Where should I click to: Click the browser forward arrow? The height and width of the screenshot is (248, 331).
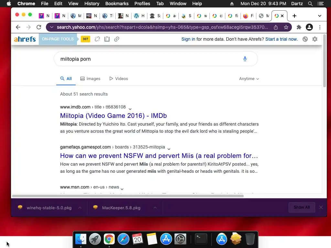click(x=28, y=27)
